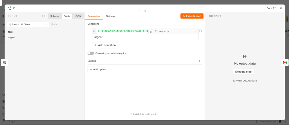Click the Gmail node icon on right edge
289x125 pixels.
coord(285,63)
